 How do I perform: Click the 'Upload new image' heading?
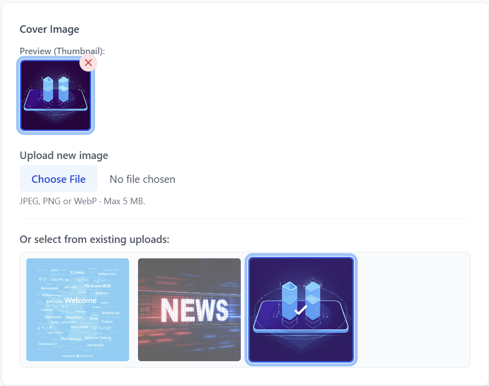pos(64,155)
